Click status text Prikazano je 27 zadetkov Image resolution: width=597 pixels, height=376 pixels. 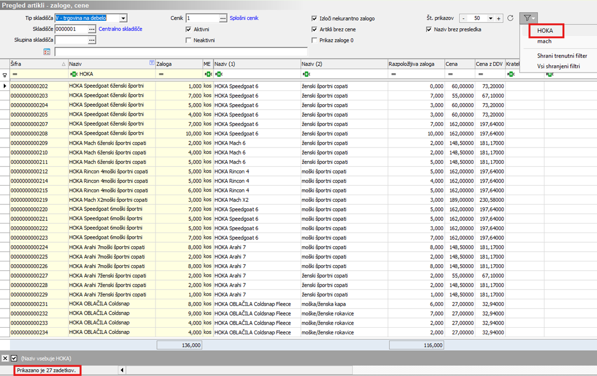click(47, 370)
